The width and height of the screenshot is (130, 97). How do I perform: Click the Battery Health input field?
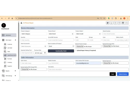click(x=122, y=40)
